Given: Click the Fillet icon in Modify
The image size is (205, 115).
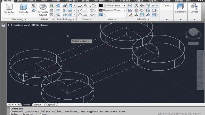Looking at the screenshot, I should pos(154,10).
